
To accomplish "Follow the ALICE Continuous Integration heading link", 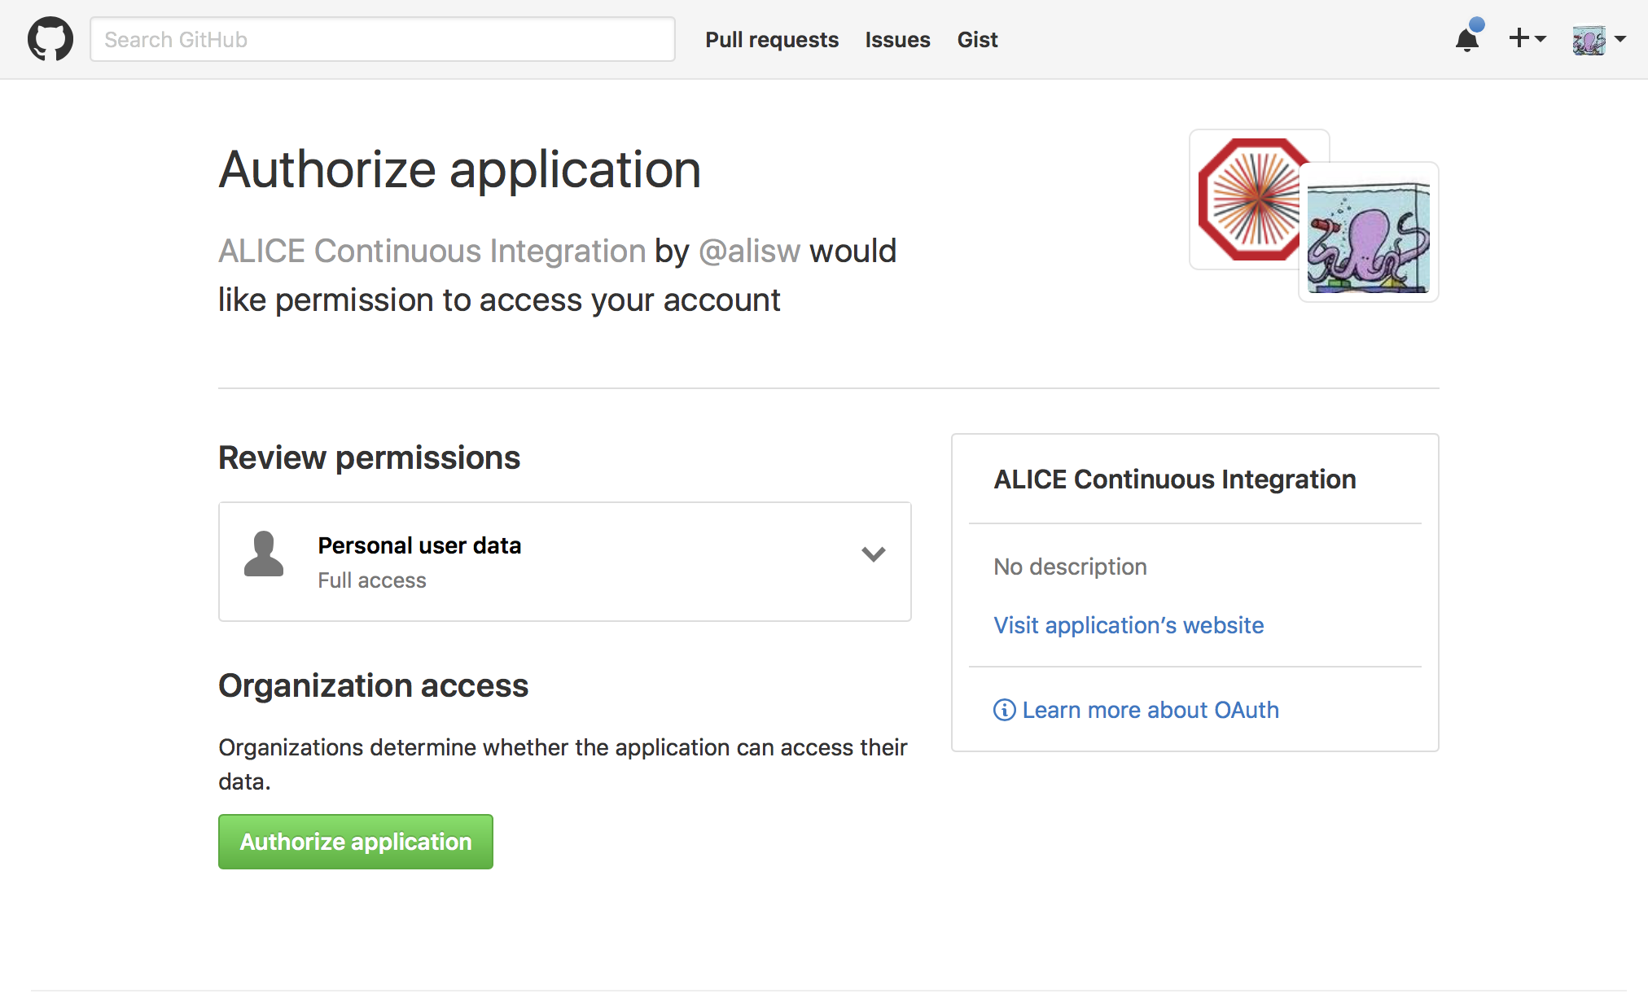I will tap(432, 251).
